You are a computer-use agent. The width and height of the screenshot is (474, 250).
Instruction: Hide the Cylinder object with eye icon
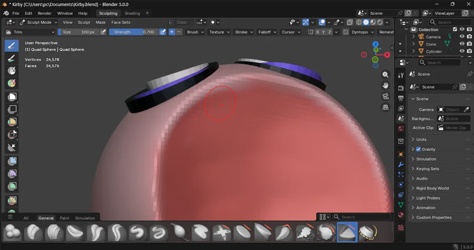(x=462, y=51)
